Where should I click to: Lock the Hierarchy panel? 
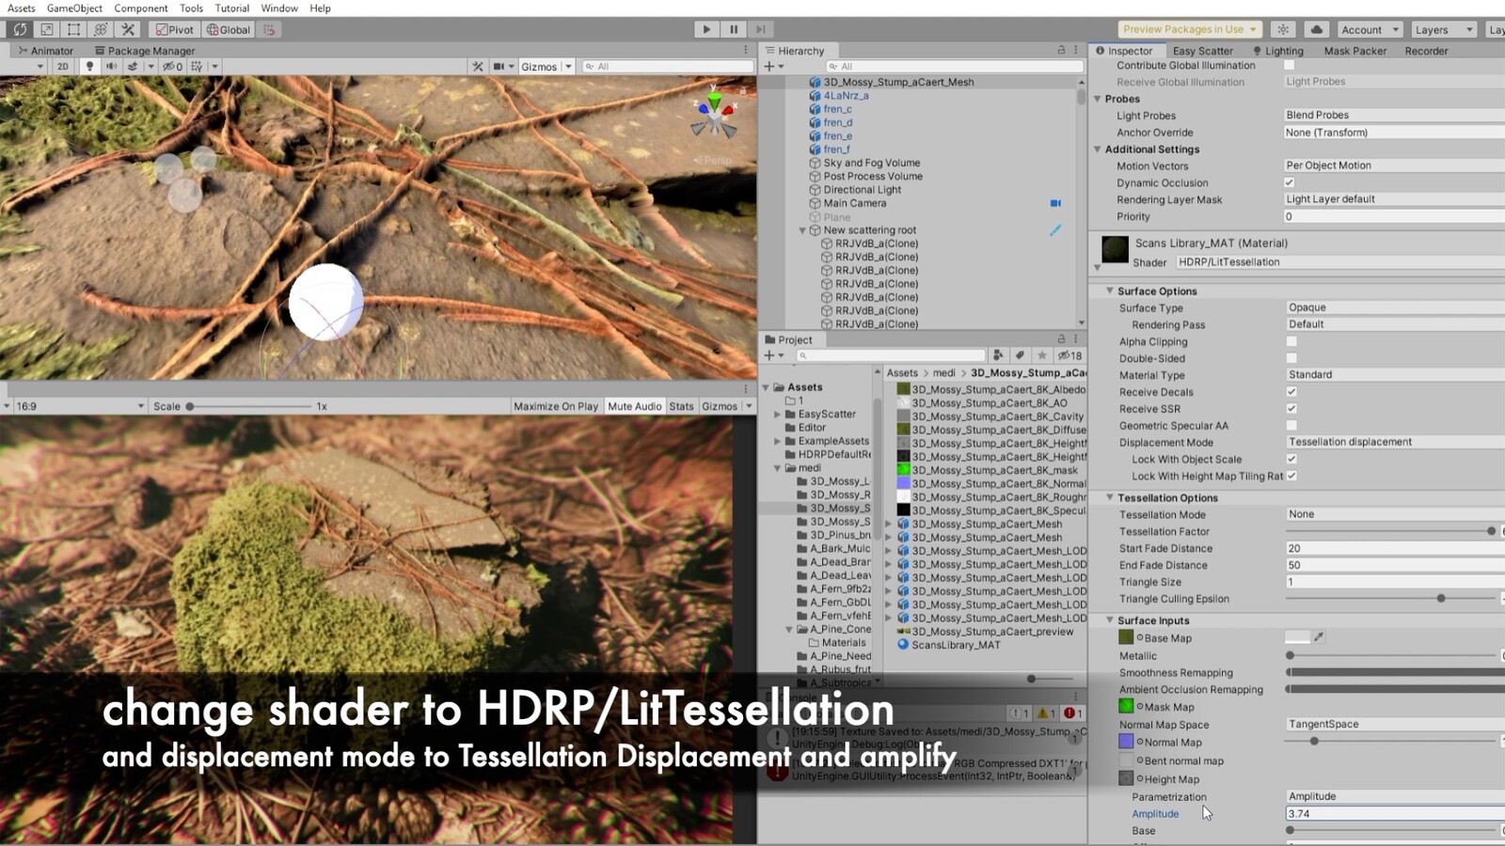point(1061,50)
